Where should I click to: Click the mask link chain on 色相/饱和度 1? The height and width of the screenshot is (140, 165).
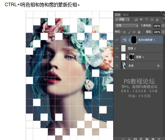(x=130, y=40)
